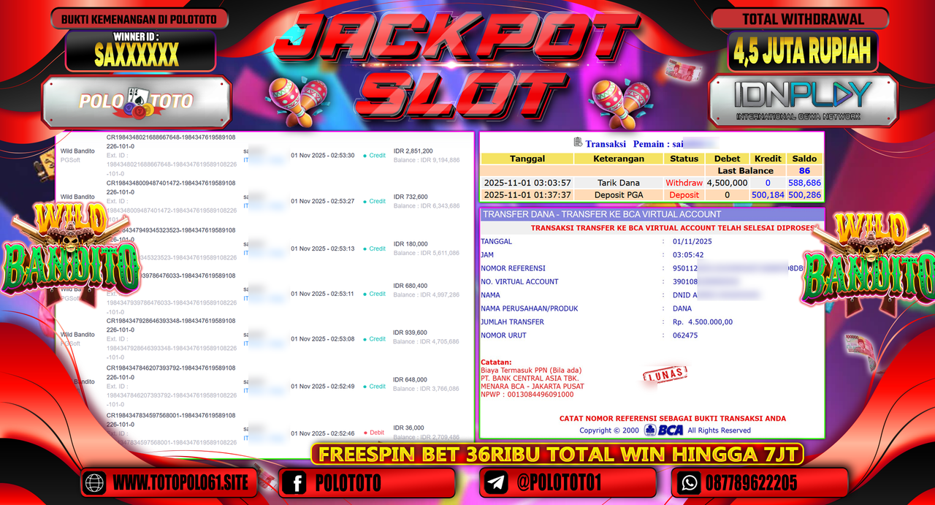Screen dimensions: 935x505
Task: Click the Facebook icon beside POLOTOTO
Action: pyautogui.click(x=293, y=482)
